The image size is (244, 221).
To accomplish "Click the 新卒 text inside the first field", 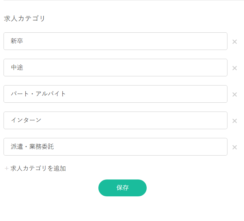I will point(17,41).
